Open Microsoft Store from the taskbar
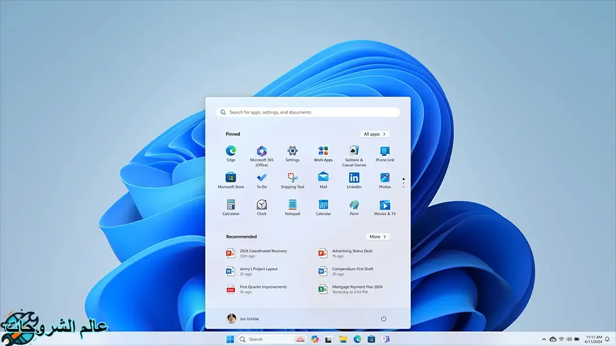The width and height of the screenshot is (616, 346). (x=371, y=339)
